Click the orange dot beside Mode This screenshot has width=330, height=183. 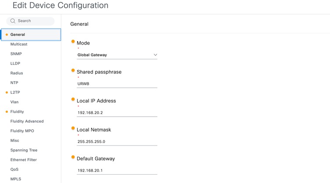point(73,41)
